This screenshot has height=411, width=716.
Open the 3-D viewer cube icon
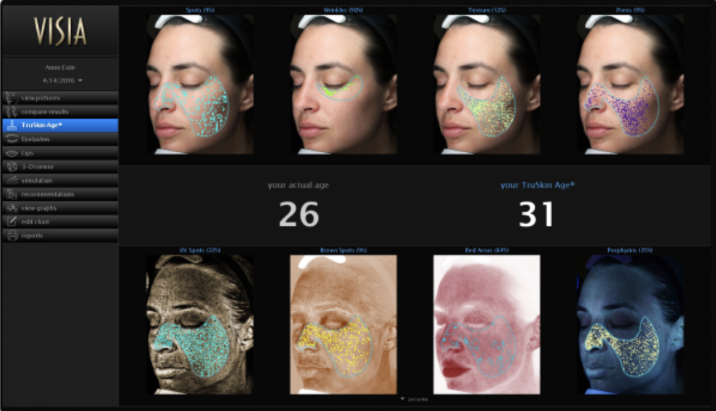[12, 167]
